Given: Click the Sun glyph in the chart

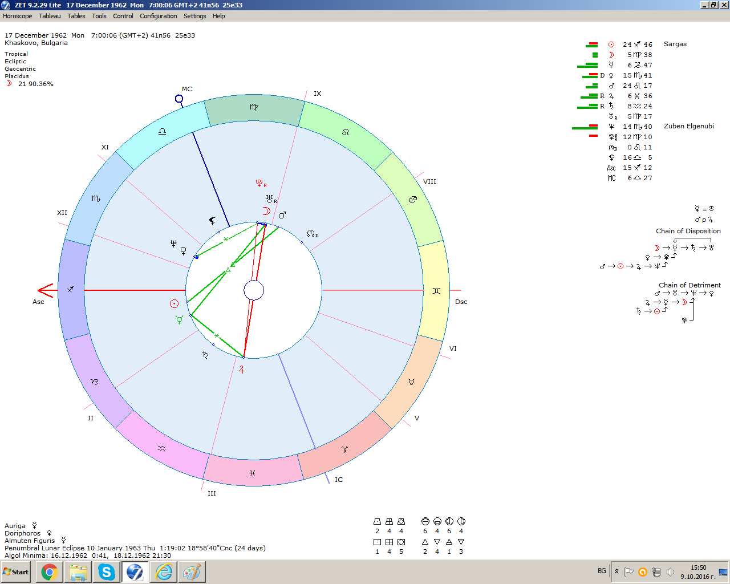Looking at the screenshot, I should coord(175,303).
